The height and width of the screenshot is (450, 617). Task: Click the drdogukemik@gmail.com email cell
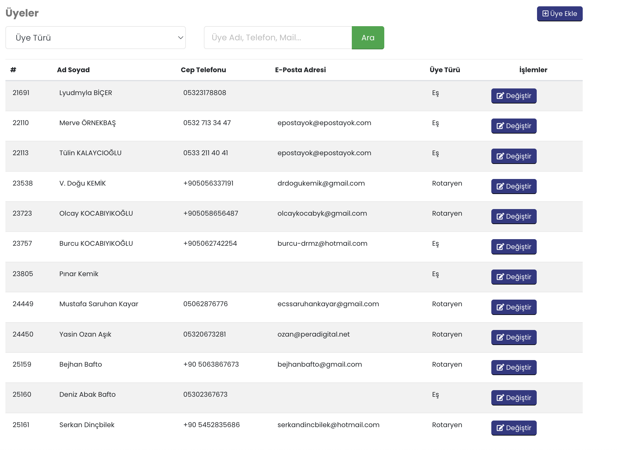321,183
